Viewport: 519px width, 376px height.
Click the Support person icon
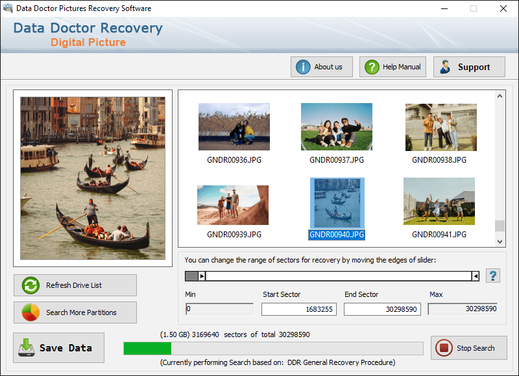445,67
